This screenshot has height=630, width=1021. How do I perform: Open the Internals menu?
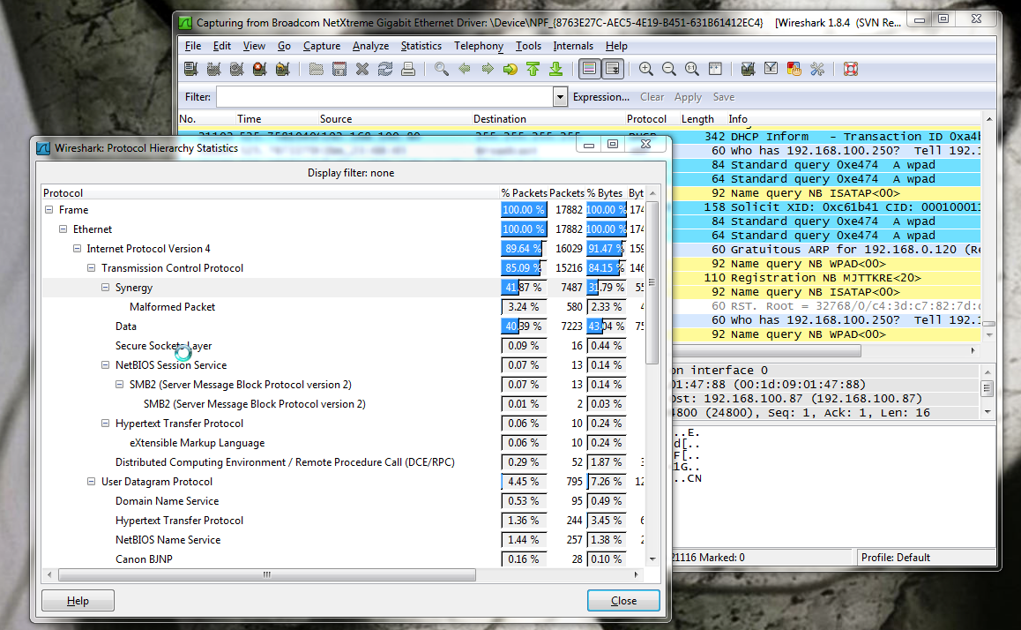point(573,46)
